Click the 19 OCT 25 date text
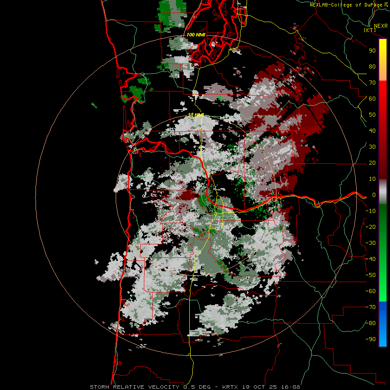This screenshot has width=390, height=390. coord(259,387)
